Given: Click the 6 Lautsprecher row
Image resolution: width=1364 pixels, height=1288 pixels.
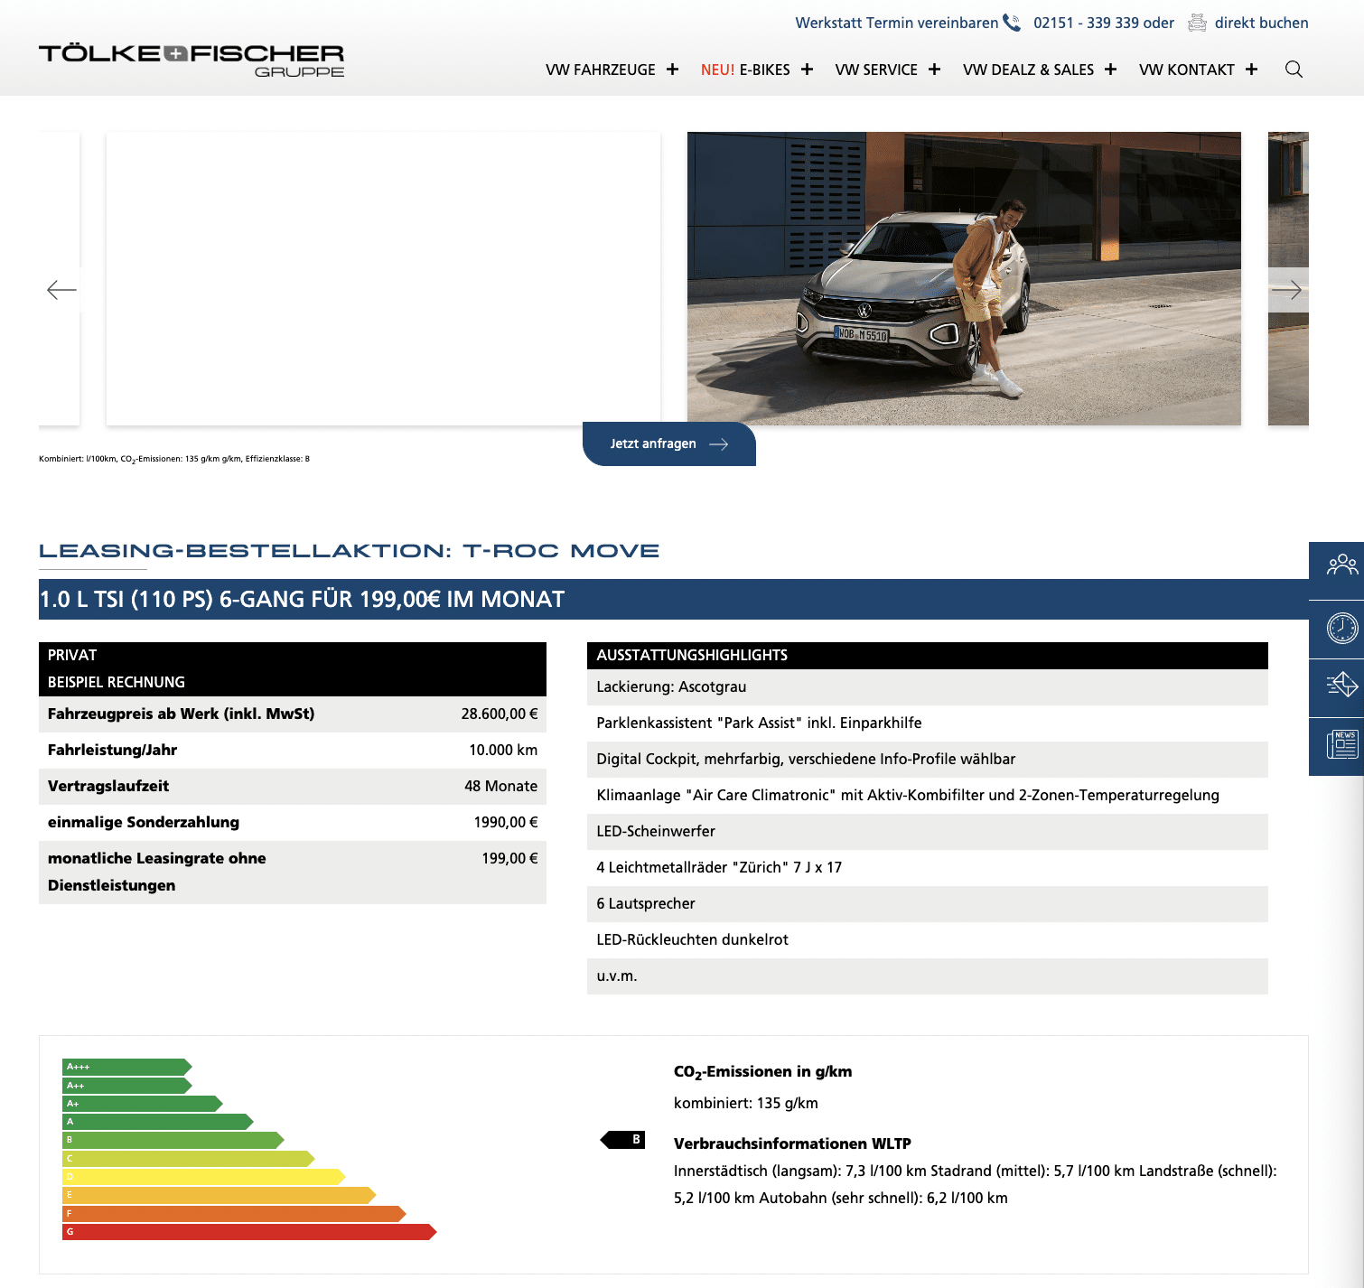Looking at the screenshot, I should (x=928, y=904).
